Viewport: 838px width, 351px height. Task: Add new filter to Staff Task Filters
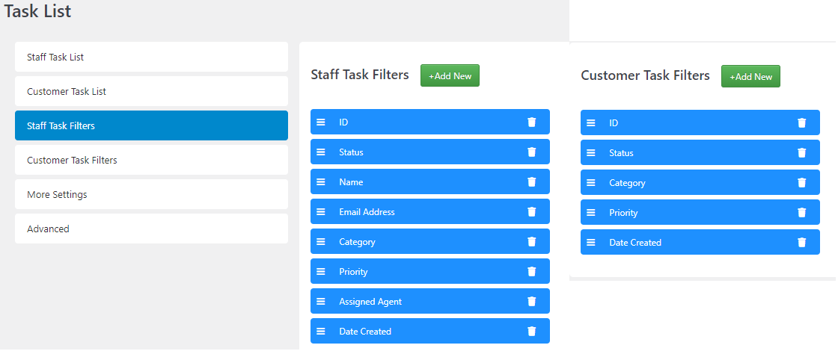pyautogui.click(x=450, y=75)
